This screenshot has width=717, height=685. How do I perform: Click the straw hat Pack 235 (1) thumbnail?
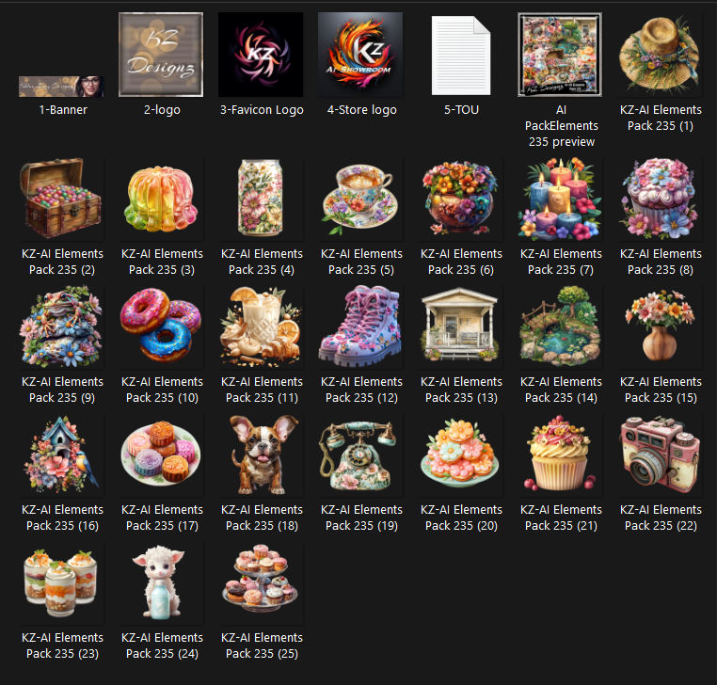[660, 55]
